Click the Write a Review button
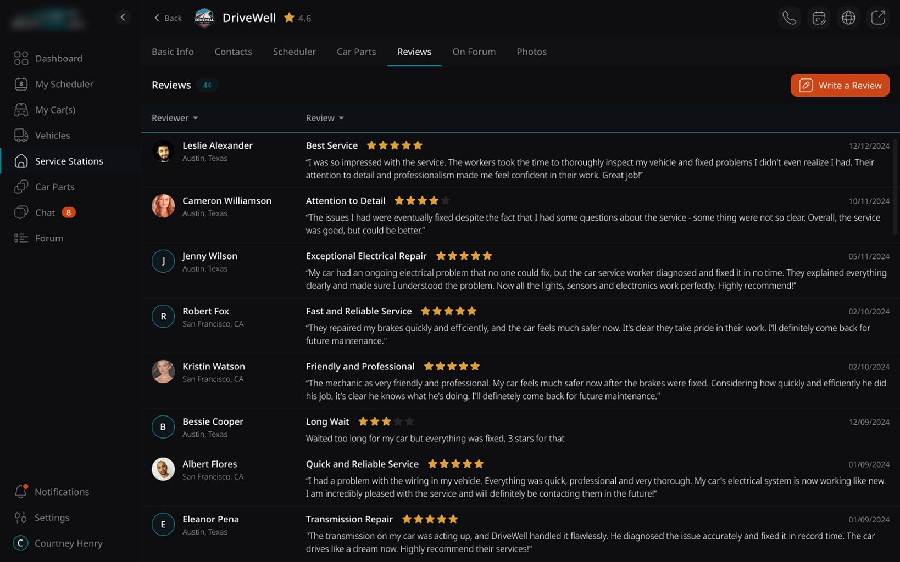 [x=840, y=85]
